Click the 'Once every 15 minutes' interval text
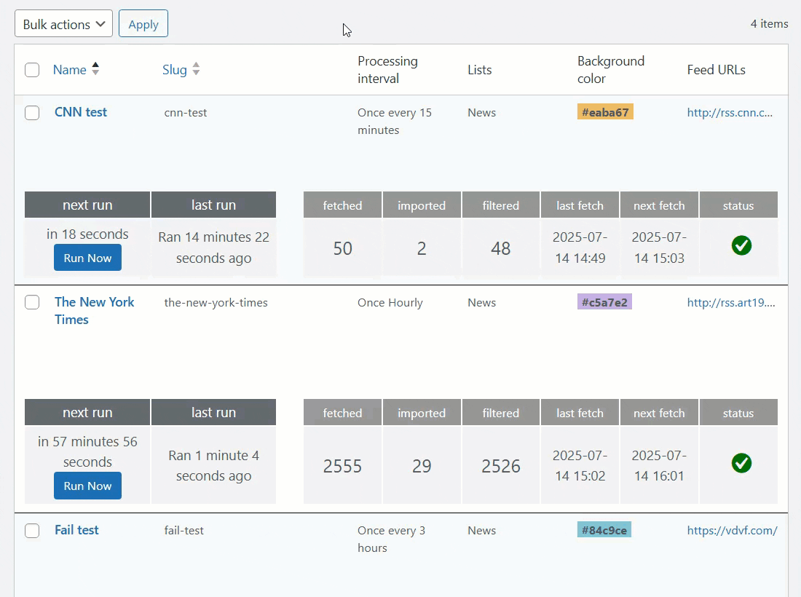Image resolution: width=801 pixels, height=597 pixels. coord(395,121)
